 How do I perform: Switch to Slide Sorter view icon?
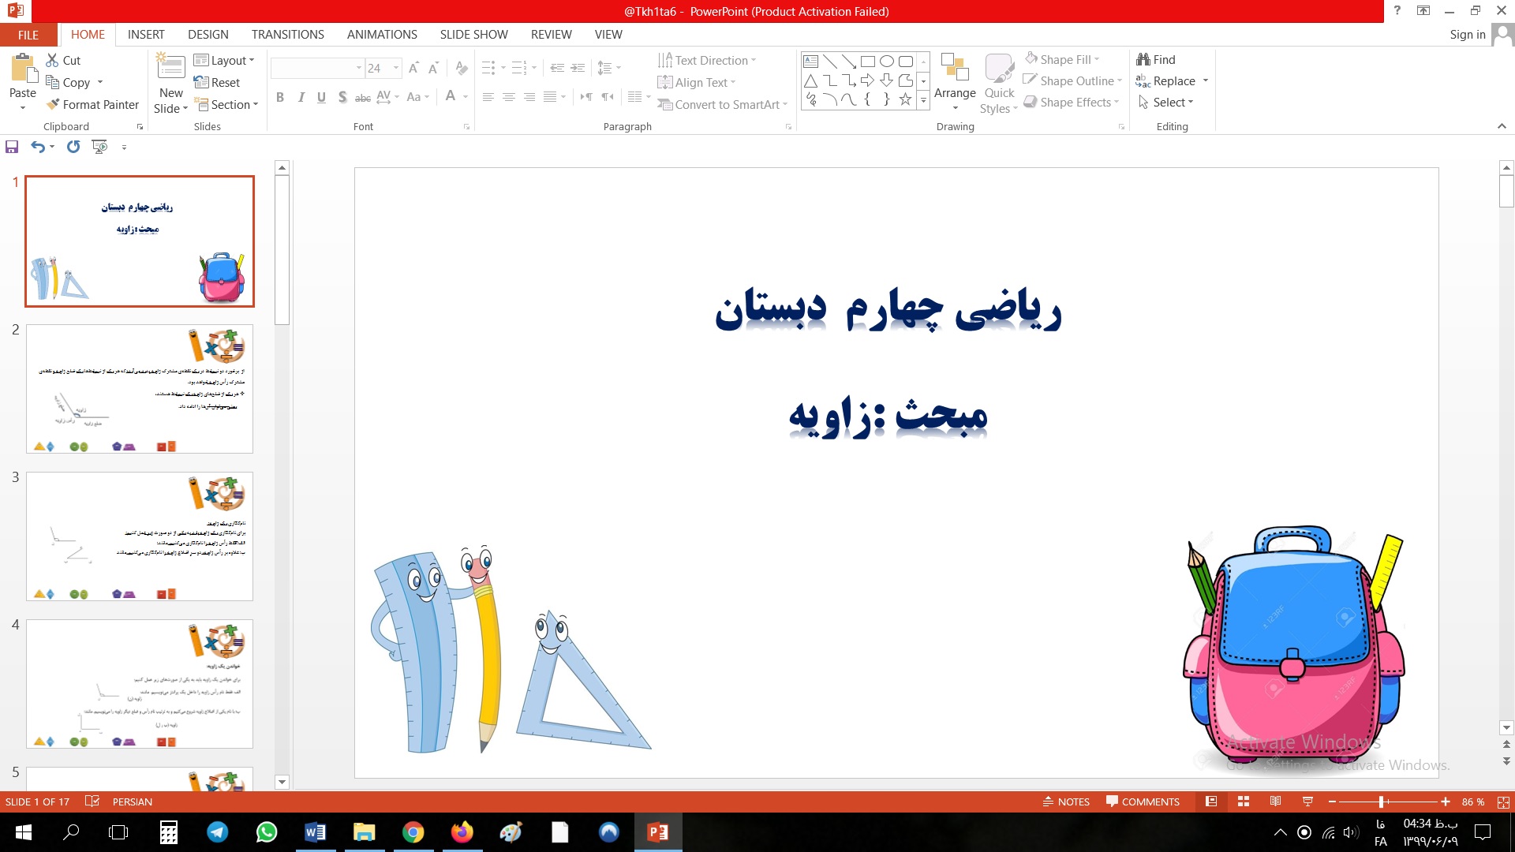pyautogui.click(x=1244, y=802)
